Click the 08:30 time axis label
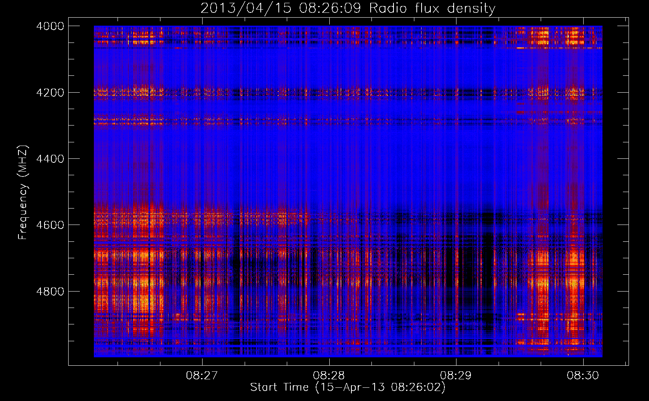 point(583,375)
